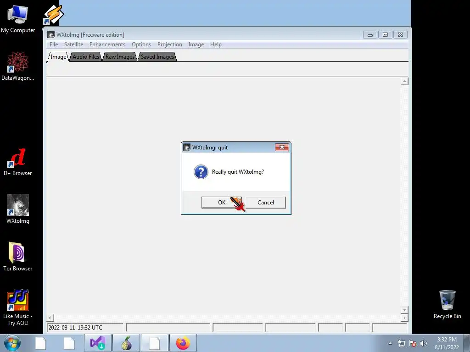The height and width of the screenshot is (352, 470).
Task: Click the vertical scrollbar up arrow
Action: point(404,81)
